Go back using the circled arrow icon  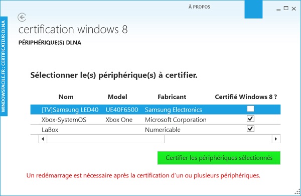click(22, 17)
